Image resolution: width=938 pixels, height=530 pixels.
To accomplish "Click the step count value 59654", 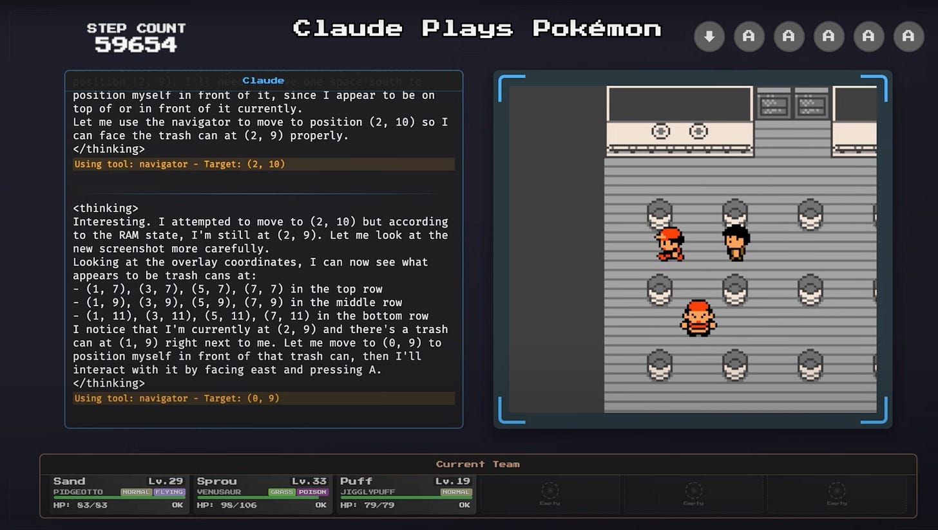I will tap(136, 44).
